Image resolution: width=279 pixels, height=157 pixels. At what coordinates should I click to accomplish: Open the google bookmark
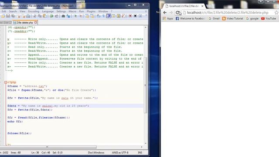pyautogui.click(x=252, y=18)
